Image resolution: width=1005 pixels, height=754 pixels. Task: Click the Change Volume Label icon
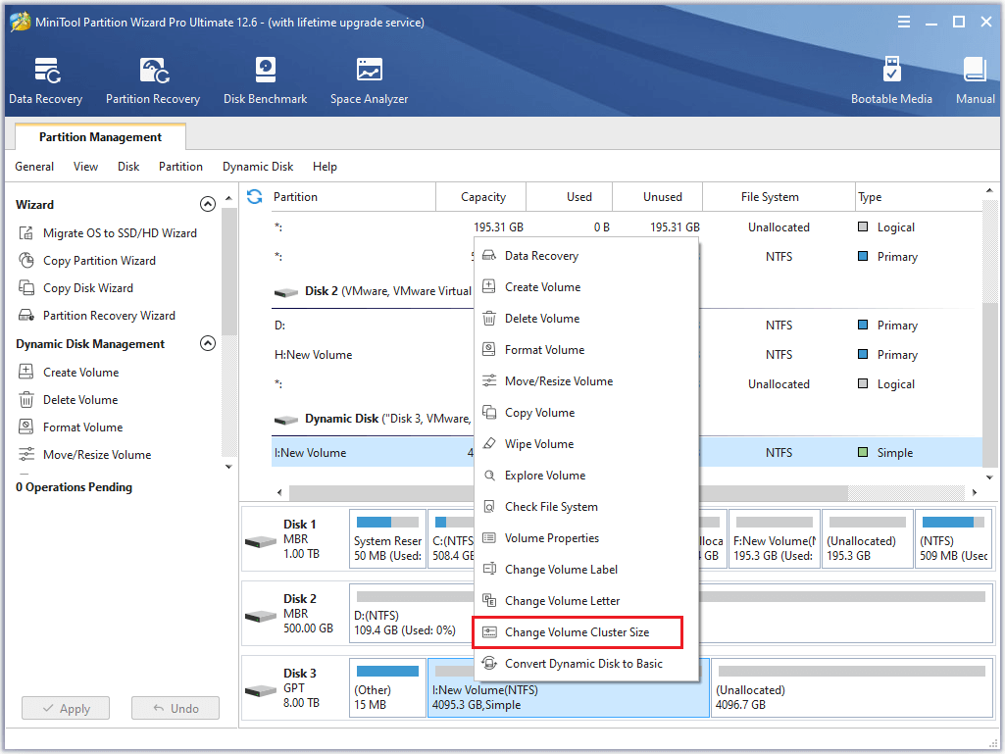pyautogui.click(x=489, y=570)
